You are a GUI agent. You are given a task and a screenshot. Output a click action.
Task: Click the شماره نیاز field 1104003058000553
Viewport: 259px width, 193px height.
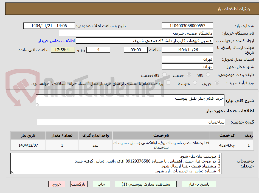point(187,26)
